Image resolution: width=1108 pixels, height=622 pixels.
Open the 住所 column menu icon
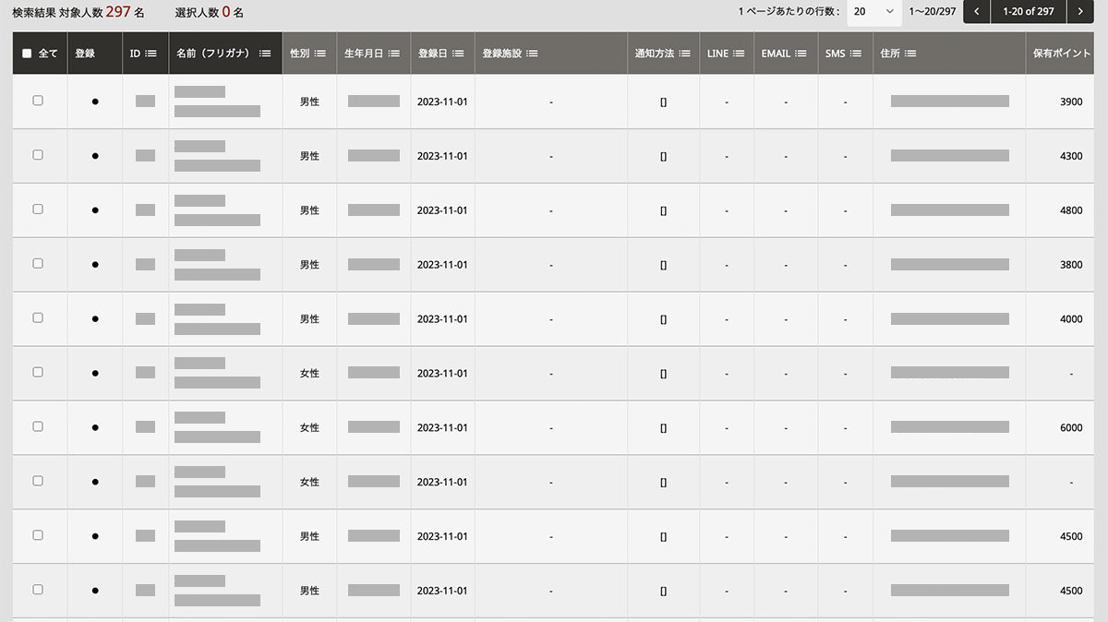(910, 54)
